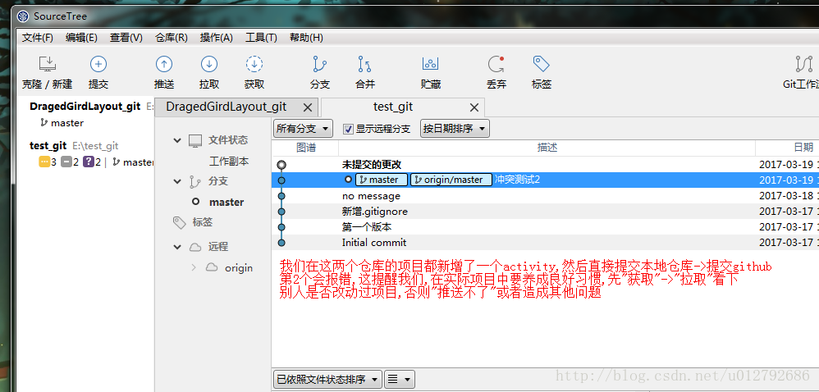This screenshot has width=819, height=392.
Task: Collapse the 远程 section chevron
Action: click(x=177, y=247)
